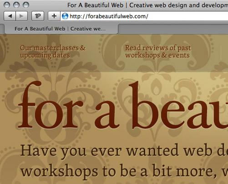Click the 'Have you ever wanted web' intro text
Viewport: 228px width, 184px height.
124,151
